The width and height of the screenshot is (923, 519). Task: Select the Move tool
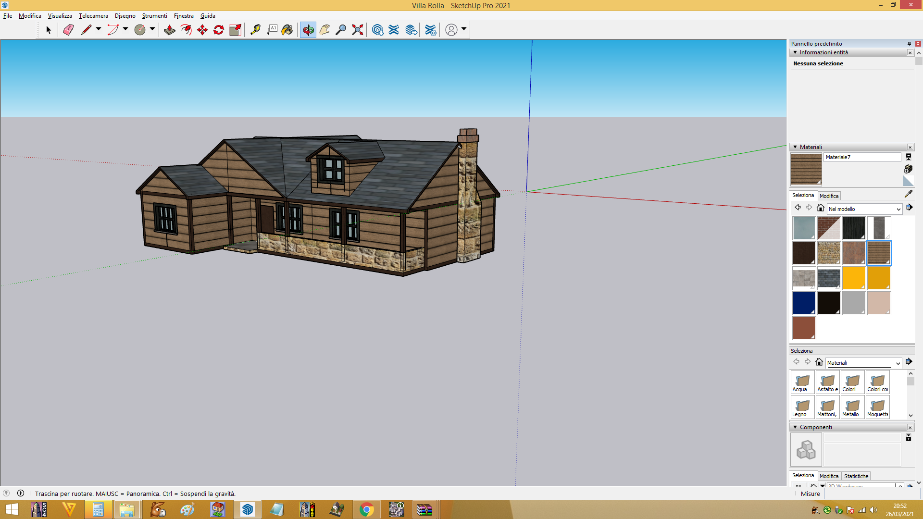tap(202, 30)
